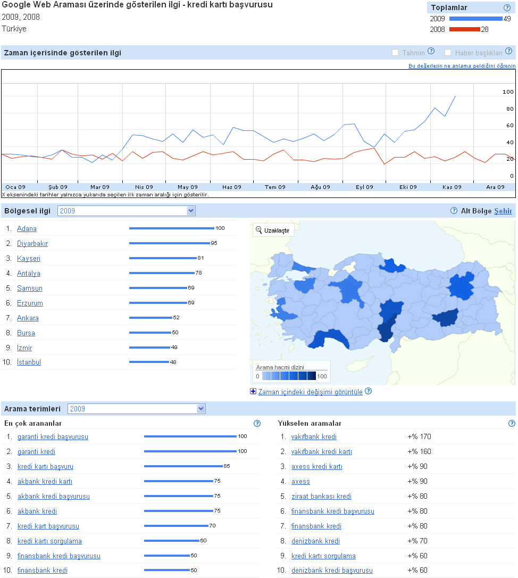
Task: Open the Arama terimleri year dropdown
Action: pyautogui.click(x=137, y=408)
